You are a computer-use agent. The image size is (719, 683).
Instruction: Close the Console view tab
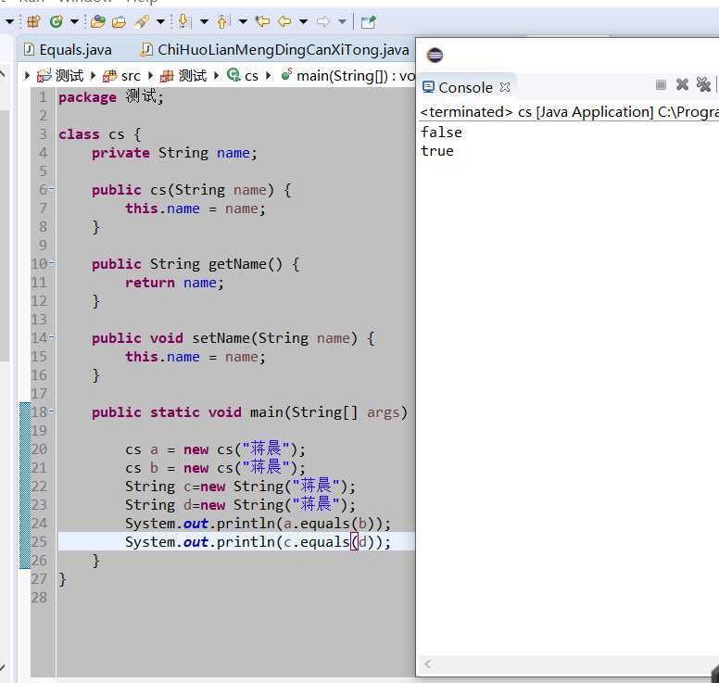505,87
